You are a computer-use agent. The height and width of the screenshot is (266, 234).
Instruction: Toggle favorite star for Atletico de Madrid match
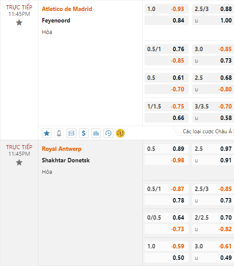(19, 22)
